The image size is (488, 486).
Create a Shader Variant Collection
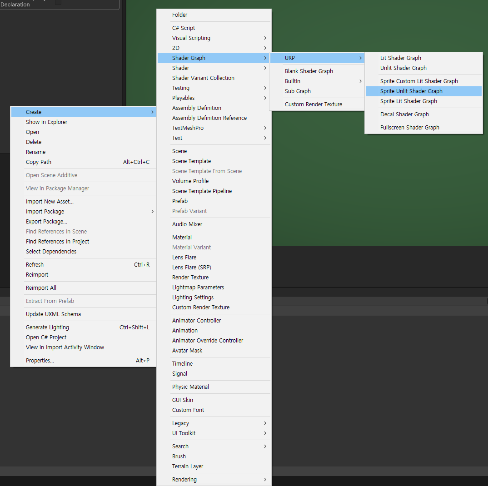tap(214, 78)
